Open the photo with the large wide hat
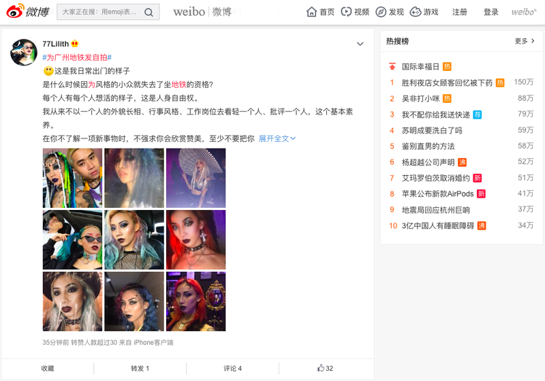Viewport: 545px width, 381px height. click(x=196, y=178)
